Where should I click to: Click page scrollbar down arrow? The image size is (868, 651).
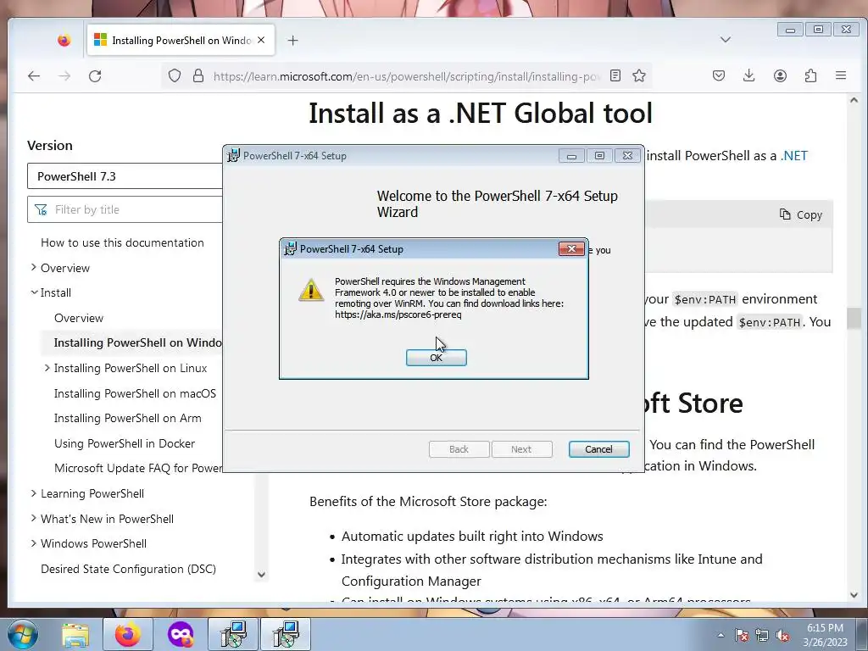pyautogui.click(x=854, y=595)
